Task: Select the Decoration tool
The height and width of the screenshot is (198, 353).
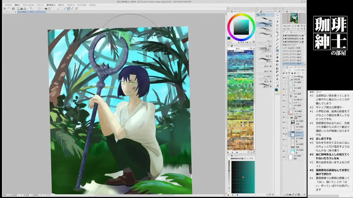Action: 277,54
